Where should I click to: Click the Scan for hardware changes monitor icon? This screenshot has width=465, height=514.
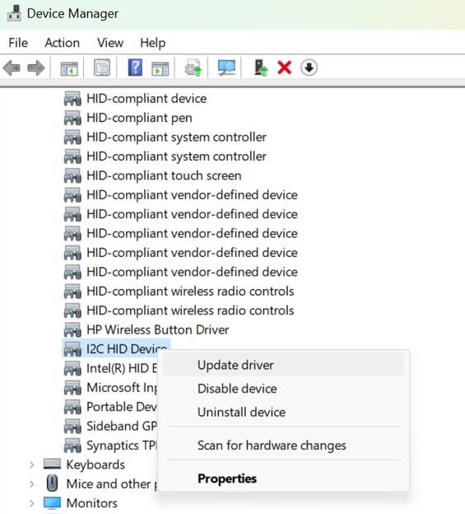[x=226, y=68]
